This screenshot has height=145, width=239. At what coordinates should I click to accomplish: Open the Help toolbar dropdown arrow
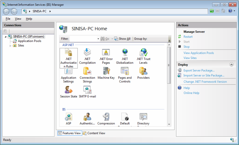(234, 11)
